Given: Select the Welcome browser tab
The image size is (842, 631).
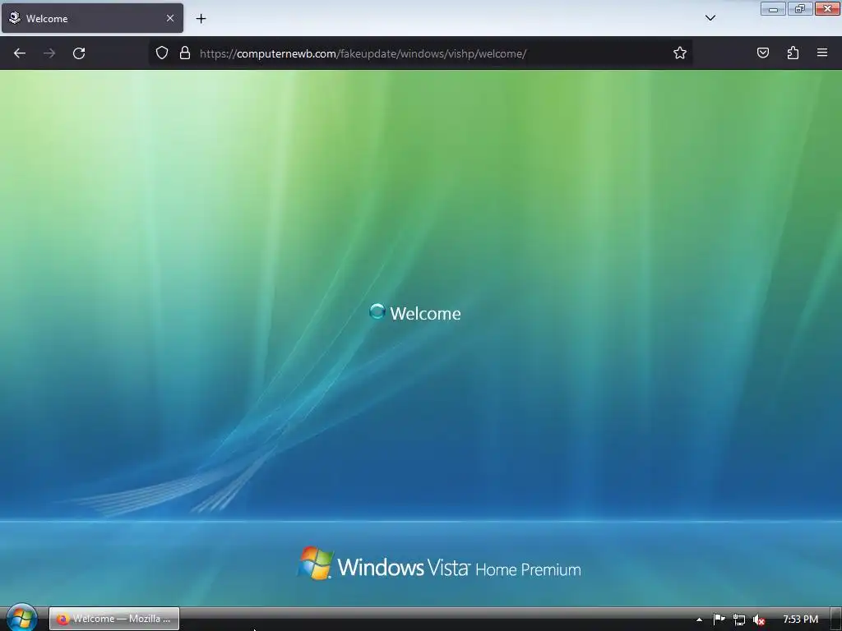Looking at the screenshot, I should click(x=92, y=18).
